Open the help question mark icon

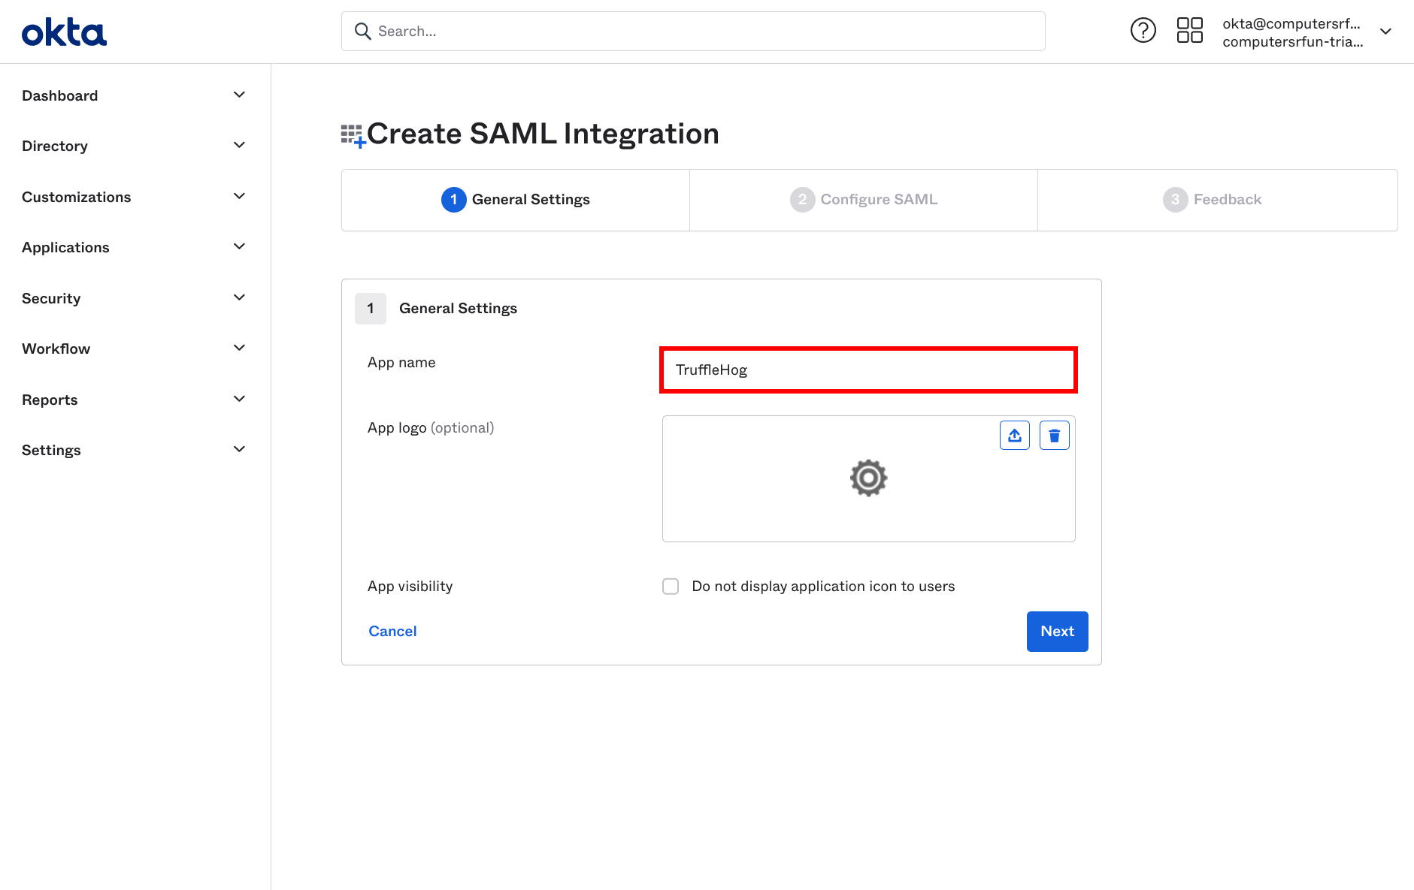tap(1143, 31)
